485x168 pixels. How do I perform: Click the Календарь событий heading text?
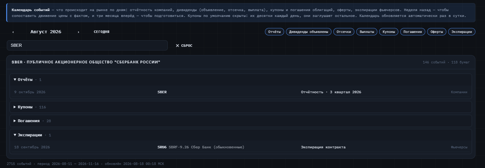pyautogui.click(x=31, y=10)
